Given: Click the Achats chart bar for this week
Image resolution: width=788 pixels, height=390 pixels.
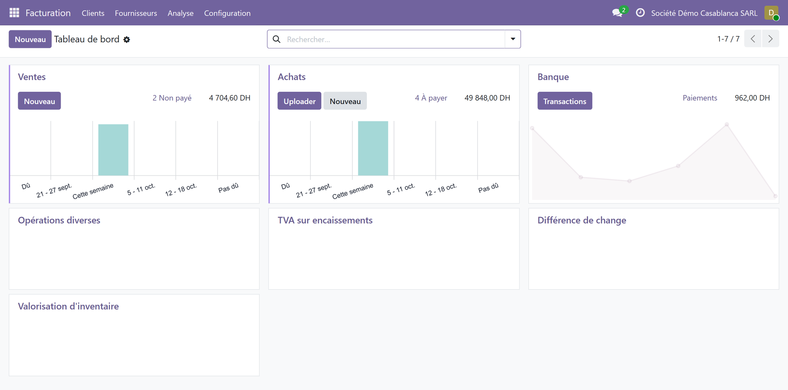Looking at the screenshot, I should pyautogui.click(x=373, y=148).
